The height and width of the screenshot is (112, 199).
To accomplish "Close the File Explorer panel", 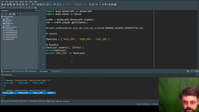I will tap(37, 11).
